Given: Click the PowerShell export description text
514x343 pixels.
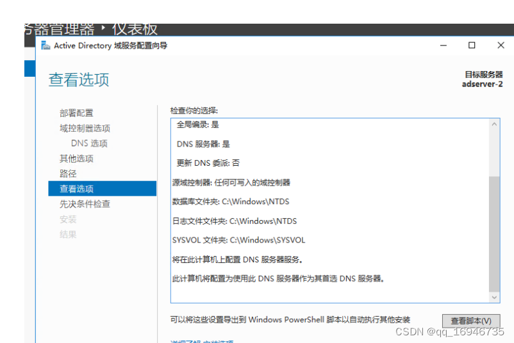Looking at the screenshot, I should point(290,319).
